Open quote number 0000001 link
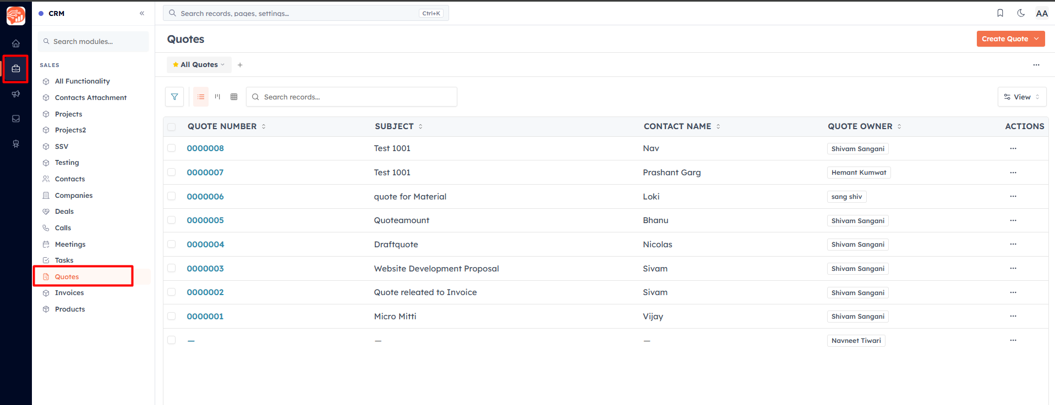 pyautogui.click(x=205, y=316)
